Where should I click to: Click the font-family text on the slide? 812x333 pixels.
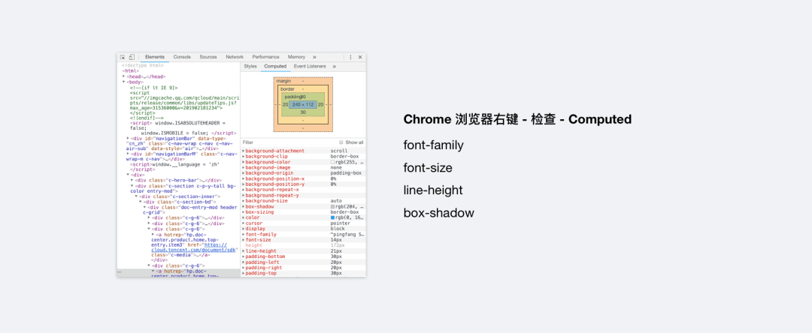[x=434, y=145]
